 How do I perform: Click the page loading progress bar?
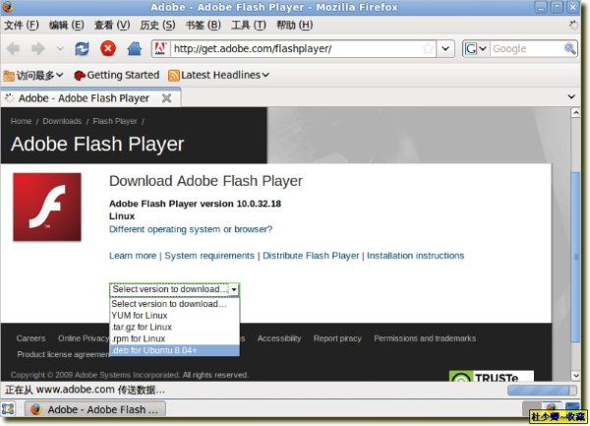[x=542, y=390]
